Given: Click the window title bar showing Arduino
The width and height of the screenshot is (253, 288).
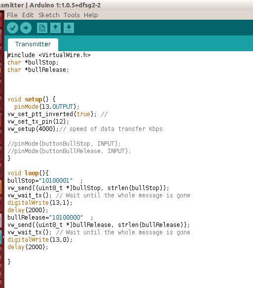Looking at the screenshot, I should click(126, 5).
